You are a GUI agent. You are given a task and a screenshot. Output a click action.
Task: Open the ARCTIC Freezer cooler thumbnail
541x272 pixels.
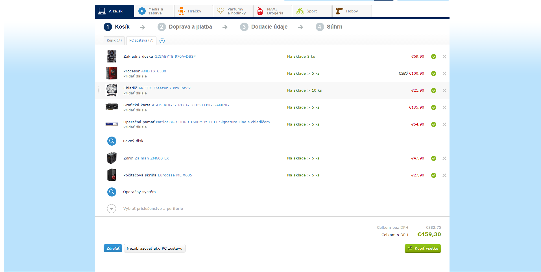pos(112,90)
